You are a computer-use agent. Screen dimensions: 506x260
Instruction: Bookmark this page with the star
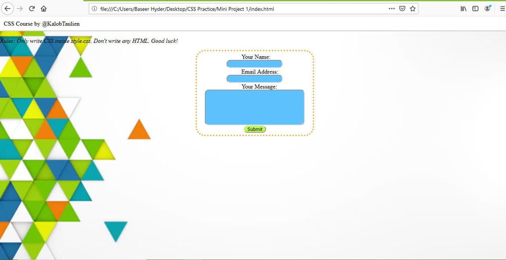coord(412,9)
